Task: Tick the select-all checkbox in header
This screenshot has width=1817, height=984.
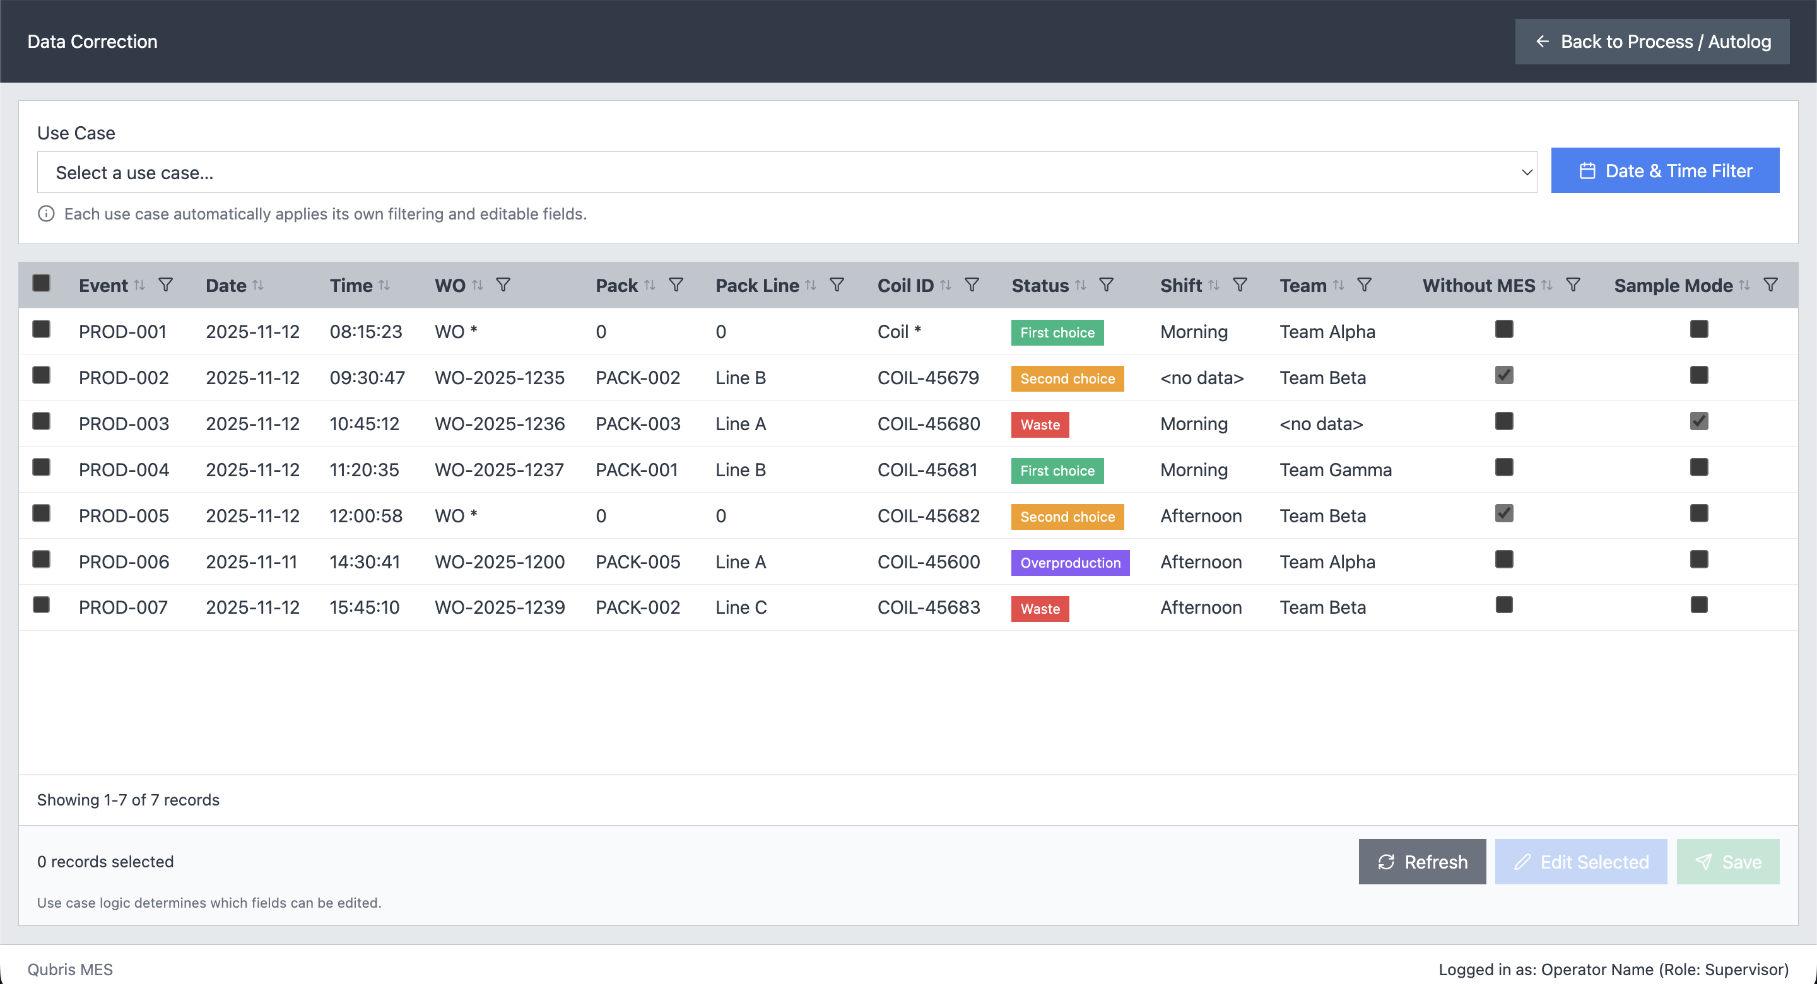Action: click(42, 284)
